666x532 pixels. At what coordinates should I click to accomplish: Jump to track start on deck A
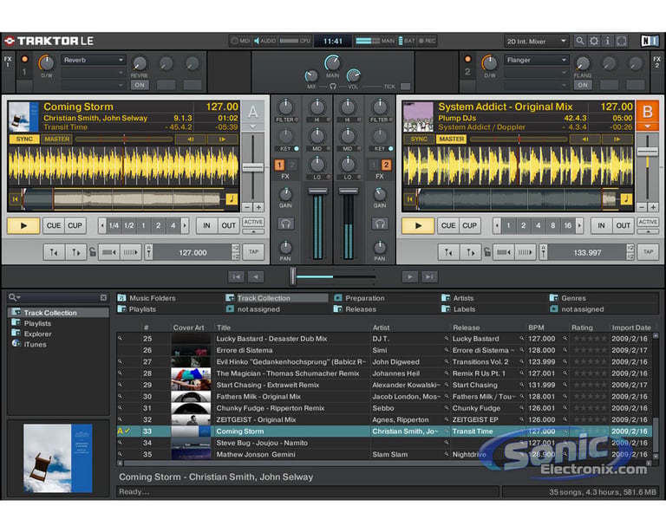tap(16, 199)
